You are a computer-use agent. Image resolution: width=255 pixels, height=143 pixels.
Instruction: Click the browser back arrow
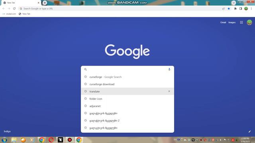pyautogui.click(x=4, y=9)
